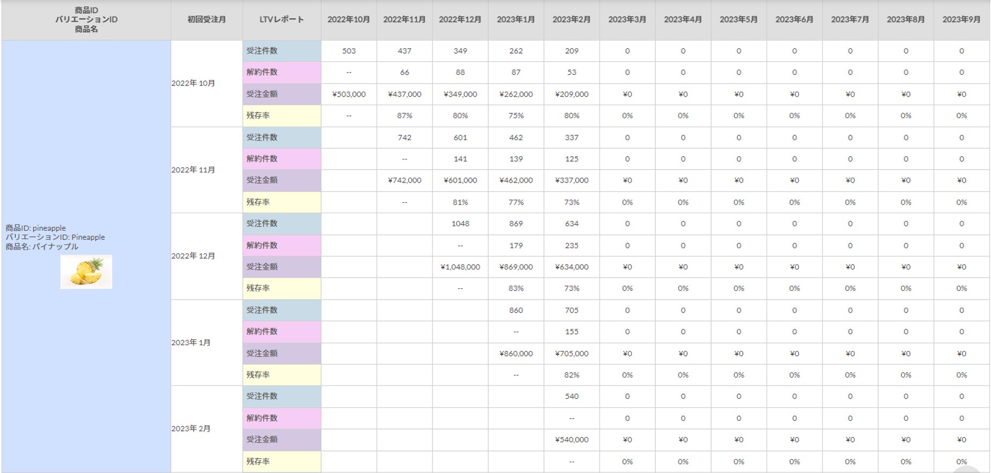This screenshot has width=991, height=473.
Task: Click order count value 349
Action: 460,51
